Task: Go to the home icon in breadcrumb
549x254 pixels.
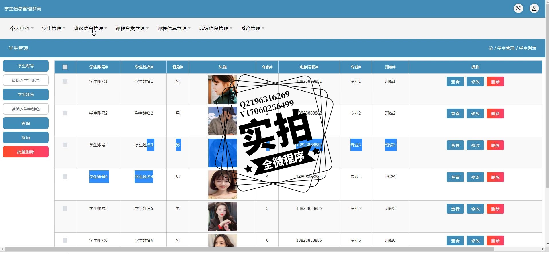Action: click(491, 48)
